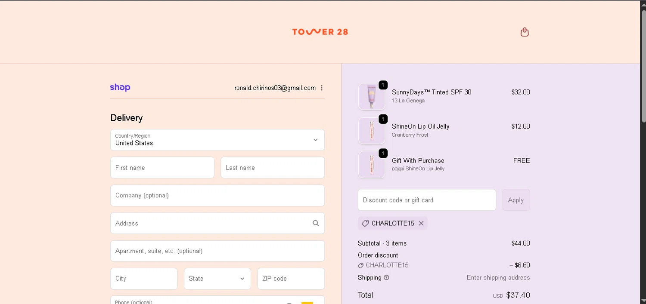Click the tag icon on CHARLOTTE15 chip
The image size is (646, 304).
pyautogui.click(x=365, y=224)
